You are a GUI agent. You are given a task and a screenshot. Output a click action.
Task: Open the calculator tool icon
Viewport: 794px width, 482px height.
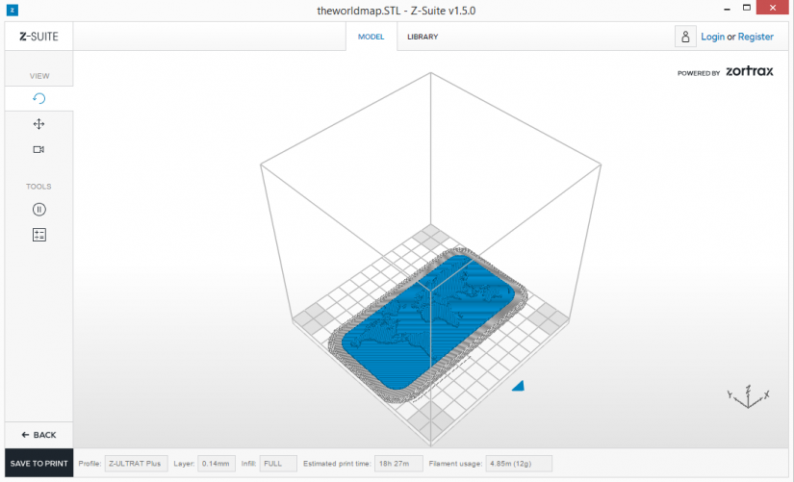[39, 235]
